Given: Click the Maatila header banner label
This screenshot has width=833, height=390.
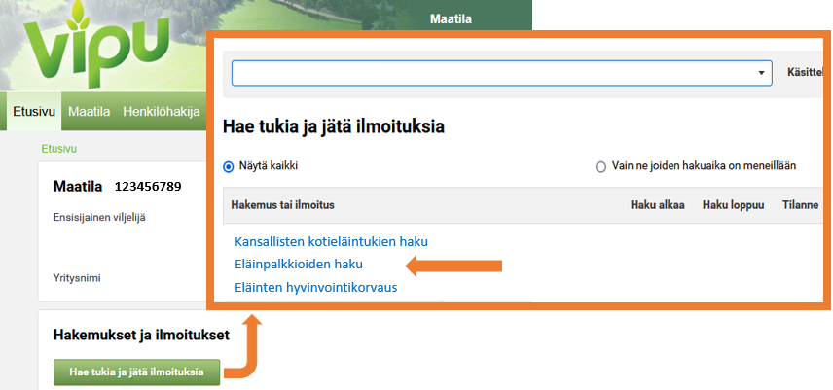Looking at the screenshot, I should 451,19.
